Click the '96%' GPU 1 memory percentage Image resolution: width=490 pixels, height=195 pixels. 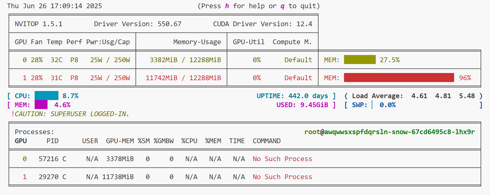[x=465, y=78]
